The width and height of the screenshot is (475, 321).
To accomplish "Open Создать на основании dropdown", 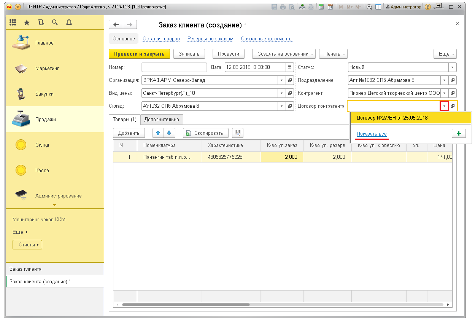I will (x=284, y=54).
